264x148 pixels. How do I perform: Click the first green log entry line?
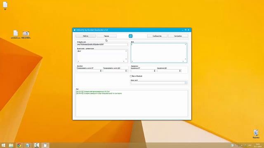pyautogui.click(x=93, y=92)
